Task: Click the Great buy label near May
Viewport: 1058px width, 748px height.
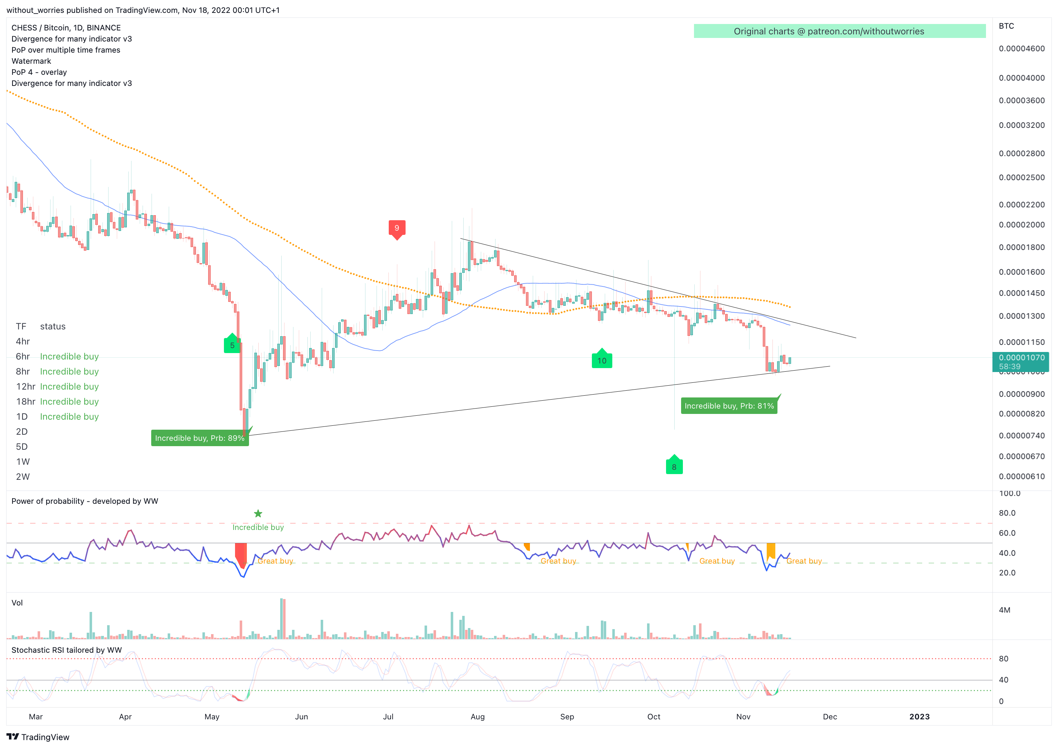Action: coord(275,561)
